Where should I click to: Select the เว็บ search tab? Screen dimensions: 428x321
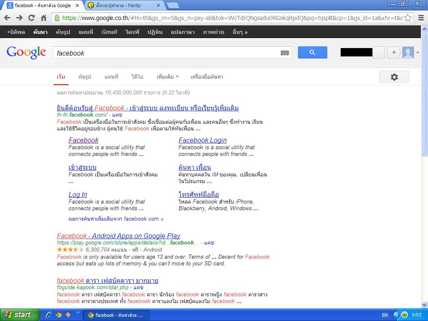pos(61,77)
